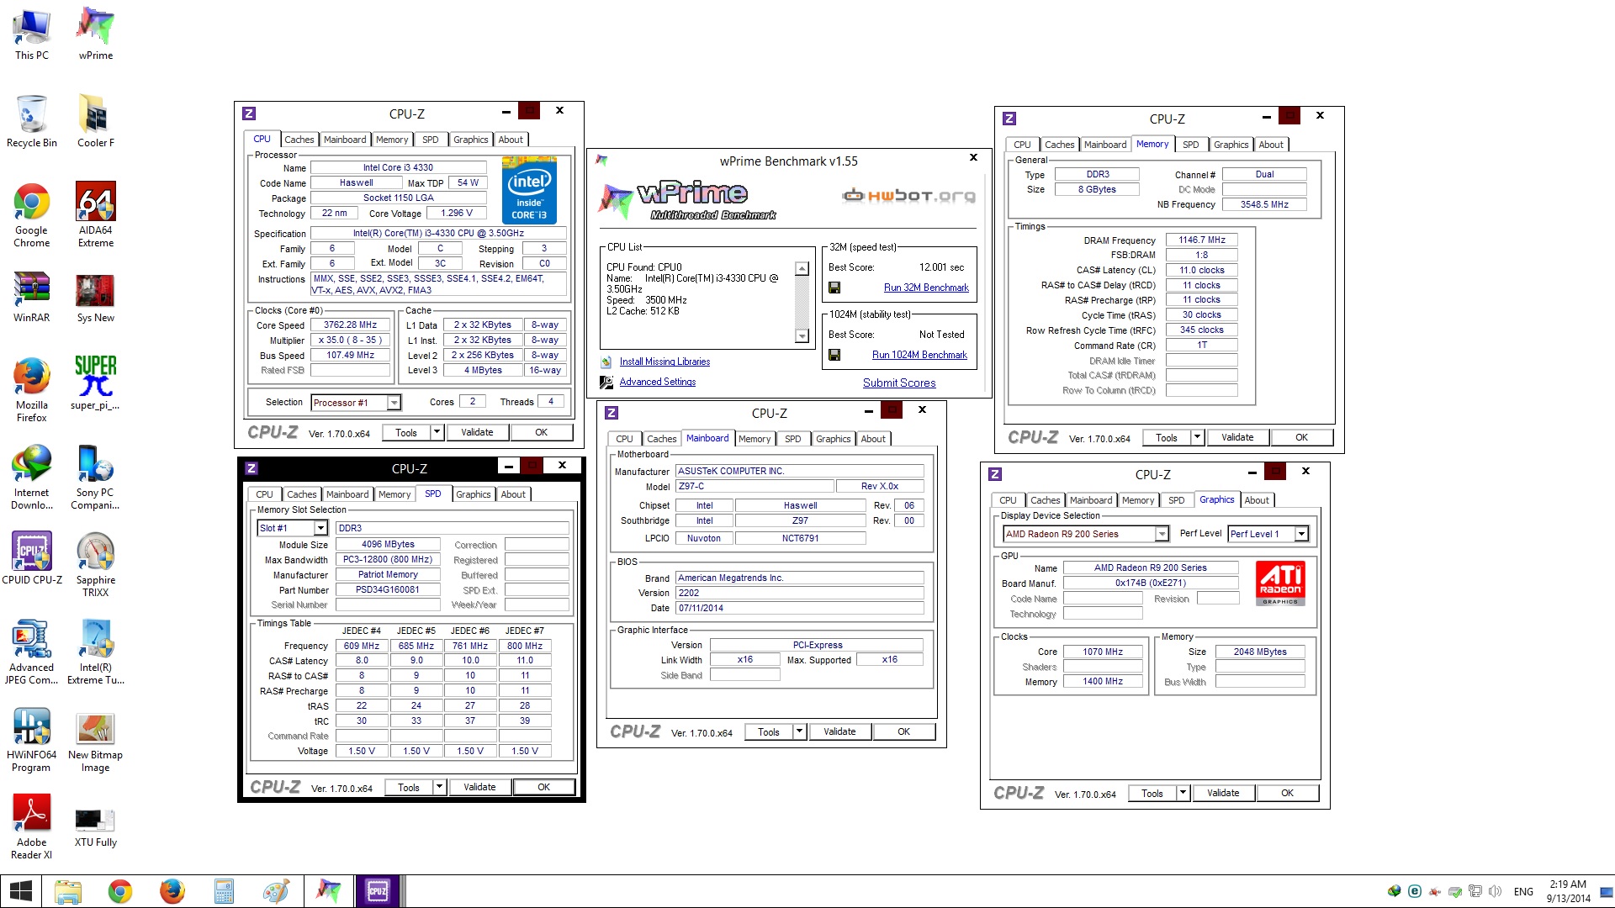The height and width of the screenshot is (908, 1615).
Task: Launch Sapphire TRIXX desktop shortcut
Action: (x=96, y=564)
